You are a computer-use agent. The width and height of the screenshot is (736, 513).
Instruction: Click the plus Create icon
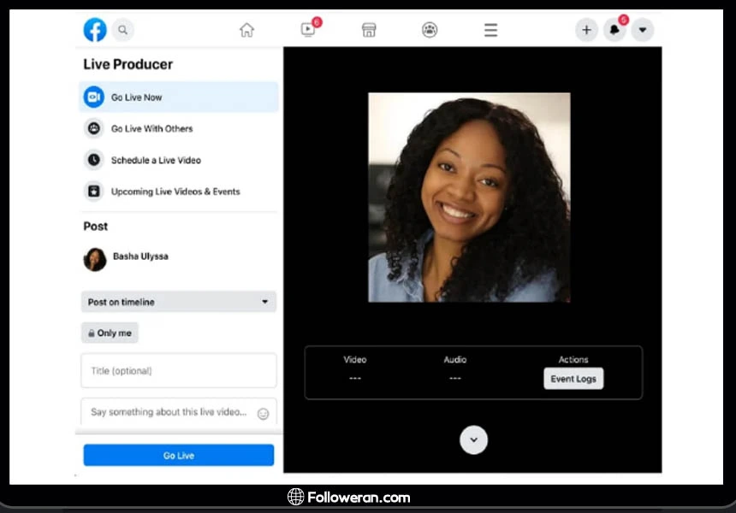point(586,30)
